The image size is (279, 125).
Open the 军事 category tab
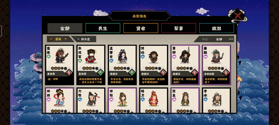tap(179, 28)
